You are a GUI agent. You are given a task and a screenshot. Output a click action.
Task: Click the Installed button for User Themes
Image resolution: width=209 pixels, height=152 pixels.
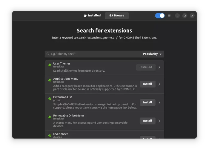pyautogui.click(x=146, y=67)
